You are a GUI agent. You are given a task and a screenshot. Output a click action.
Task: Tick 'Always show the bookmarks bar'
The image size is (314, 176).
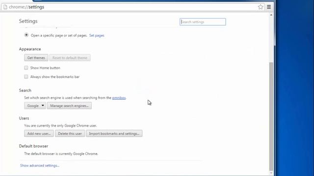point(26,77)
